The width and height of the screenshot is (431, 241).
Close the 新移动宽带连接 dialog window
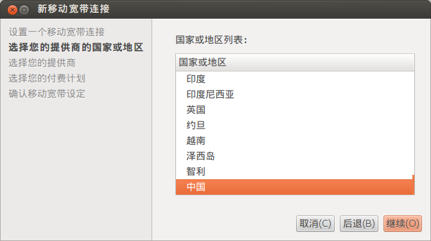pos(12,10)
